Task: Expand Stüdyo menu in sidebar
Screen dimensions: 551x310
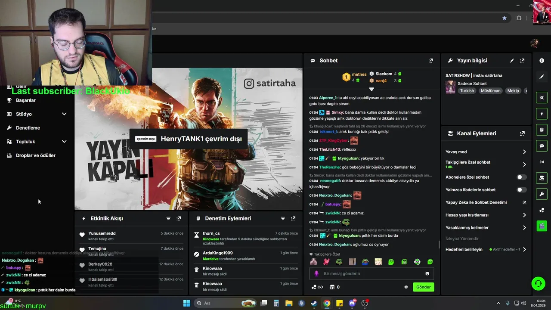Action: point(64,114)
